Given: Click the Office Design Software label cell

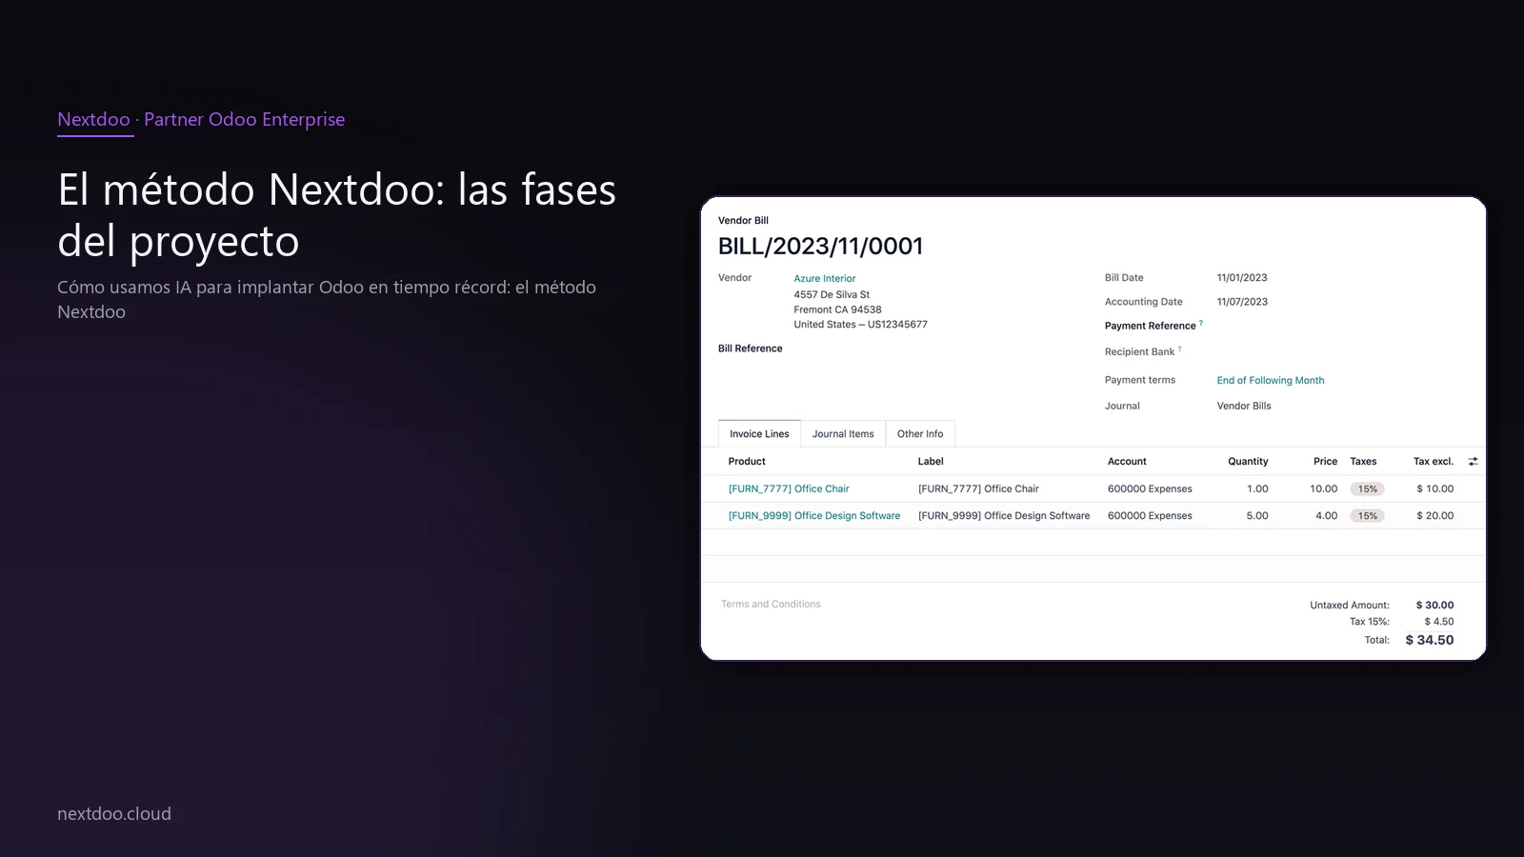Looking at the screenshot, I should tap(1004, 516).
